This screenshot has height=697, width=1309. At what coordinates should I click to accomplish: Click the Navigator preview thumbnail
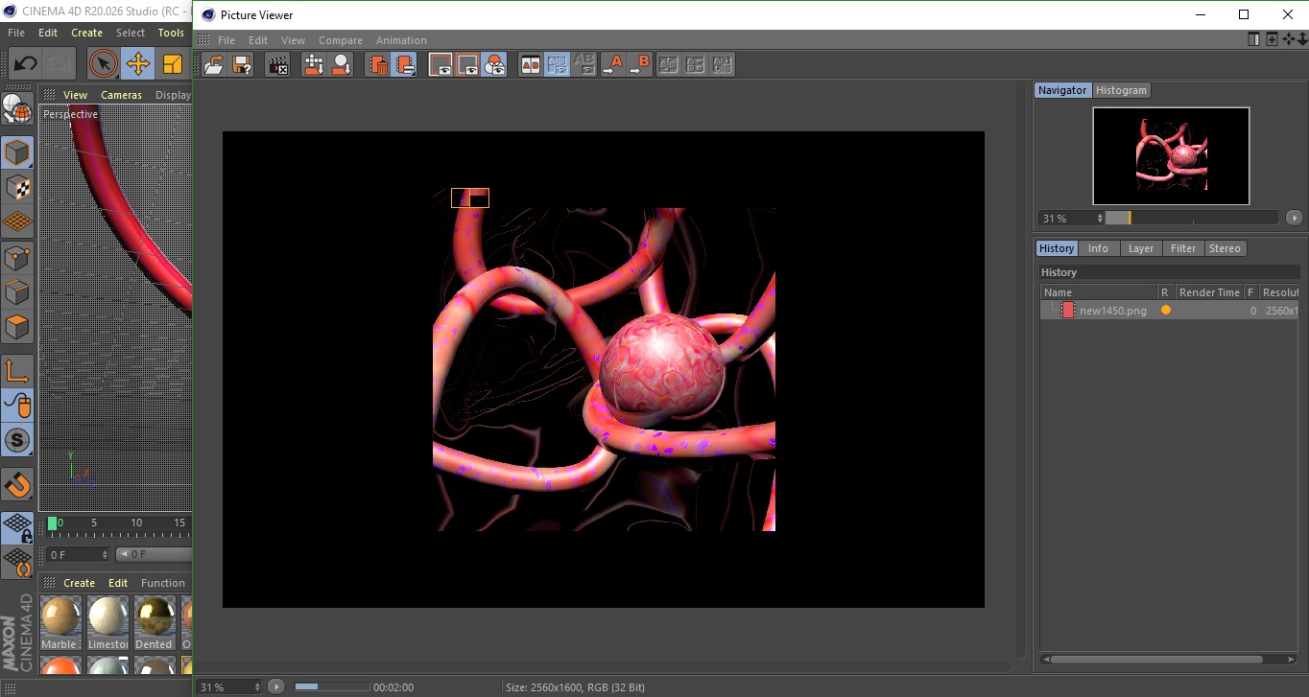[1171, 155]
